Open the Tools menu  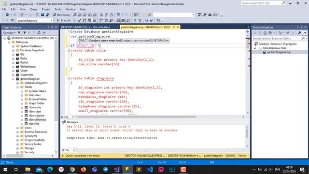tap(58, 9)
